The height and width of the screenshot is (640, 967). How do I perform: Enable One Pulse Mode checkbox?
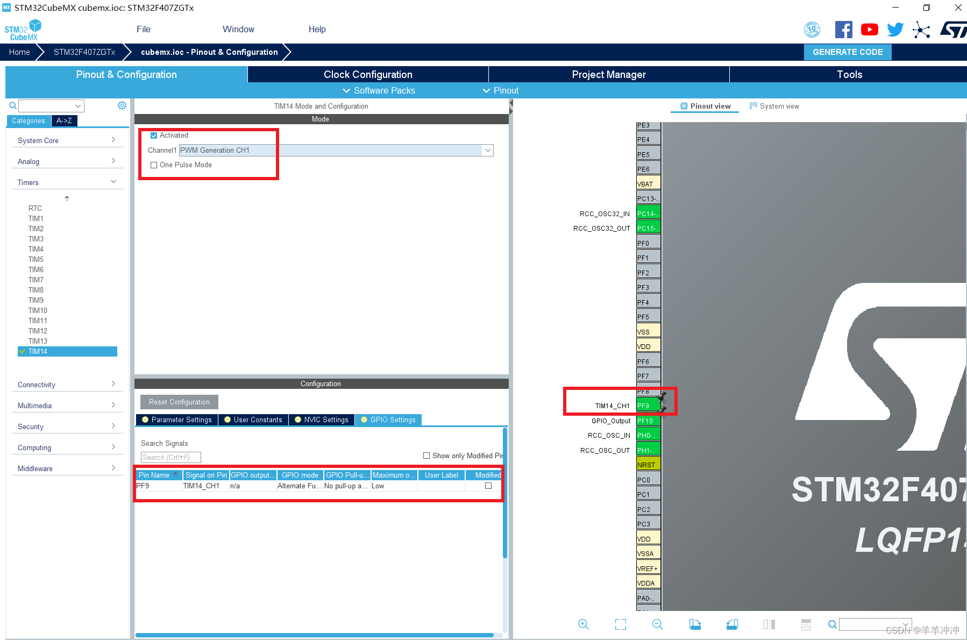coord(154,165)
